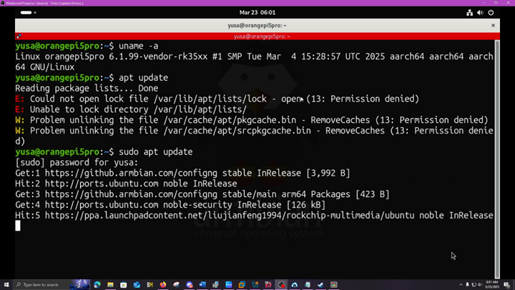Click the terminal cursor prompt area
The image size is (515, 290).
tap(19, 226)
